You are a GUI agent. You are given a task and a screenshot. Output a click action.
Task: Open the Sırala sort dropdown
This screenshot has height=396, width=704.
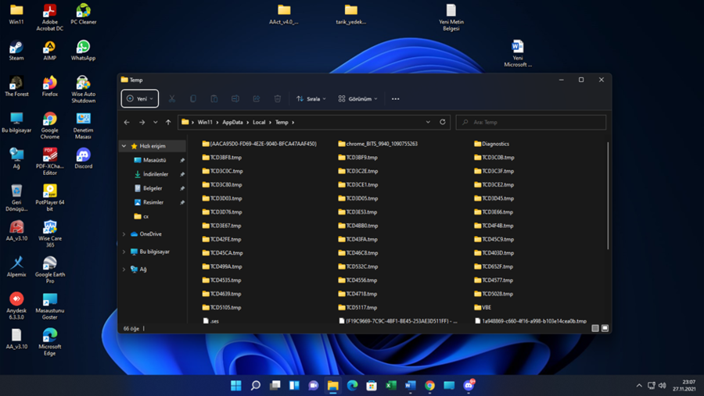(311, 99)
